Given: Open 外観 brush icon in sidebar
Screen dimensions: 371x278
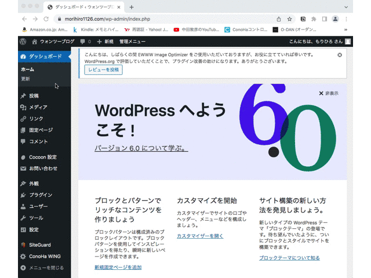Looking at the screenshot, I should (23, 184).
